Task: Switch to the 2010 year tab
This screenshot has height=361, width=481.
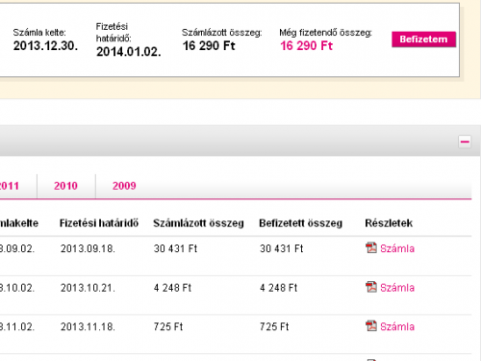Action: tap(65, 186)
